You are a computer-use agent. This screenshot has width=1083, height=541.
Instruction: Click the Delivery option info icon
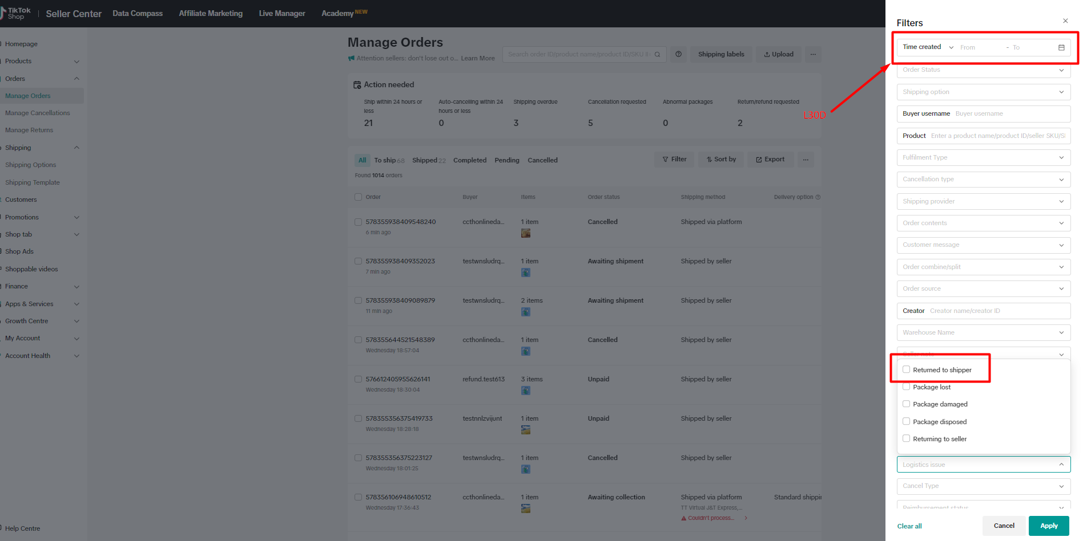click(818, 197)
